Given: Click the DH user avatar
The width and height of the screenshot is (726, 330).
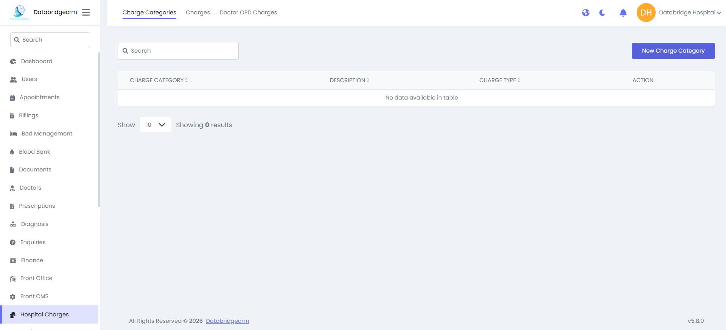Looking at the screenshot, I should [646, 12].
